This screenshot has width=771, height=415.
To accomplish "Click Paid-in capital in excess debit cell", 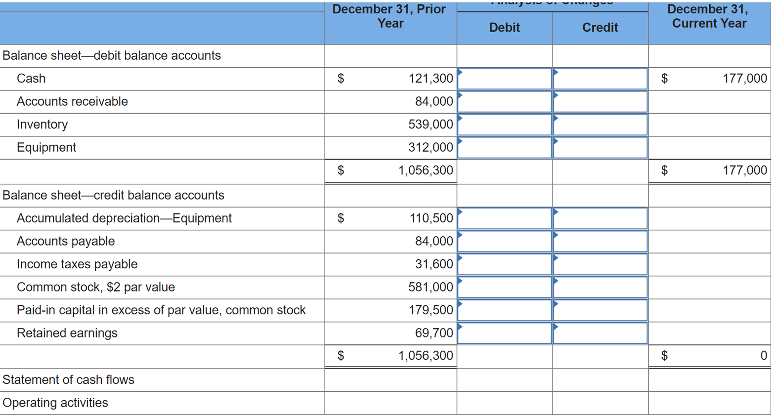I will (x=505, y=310).
